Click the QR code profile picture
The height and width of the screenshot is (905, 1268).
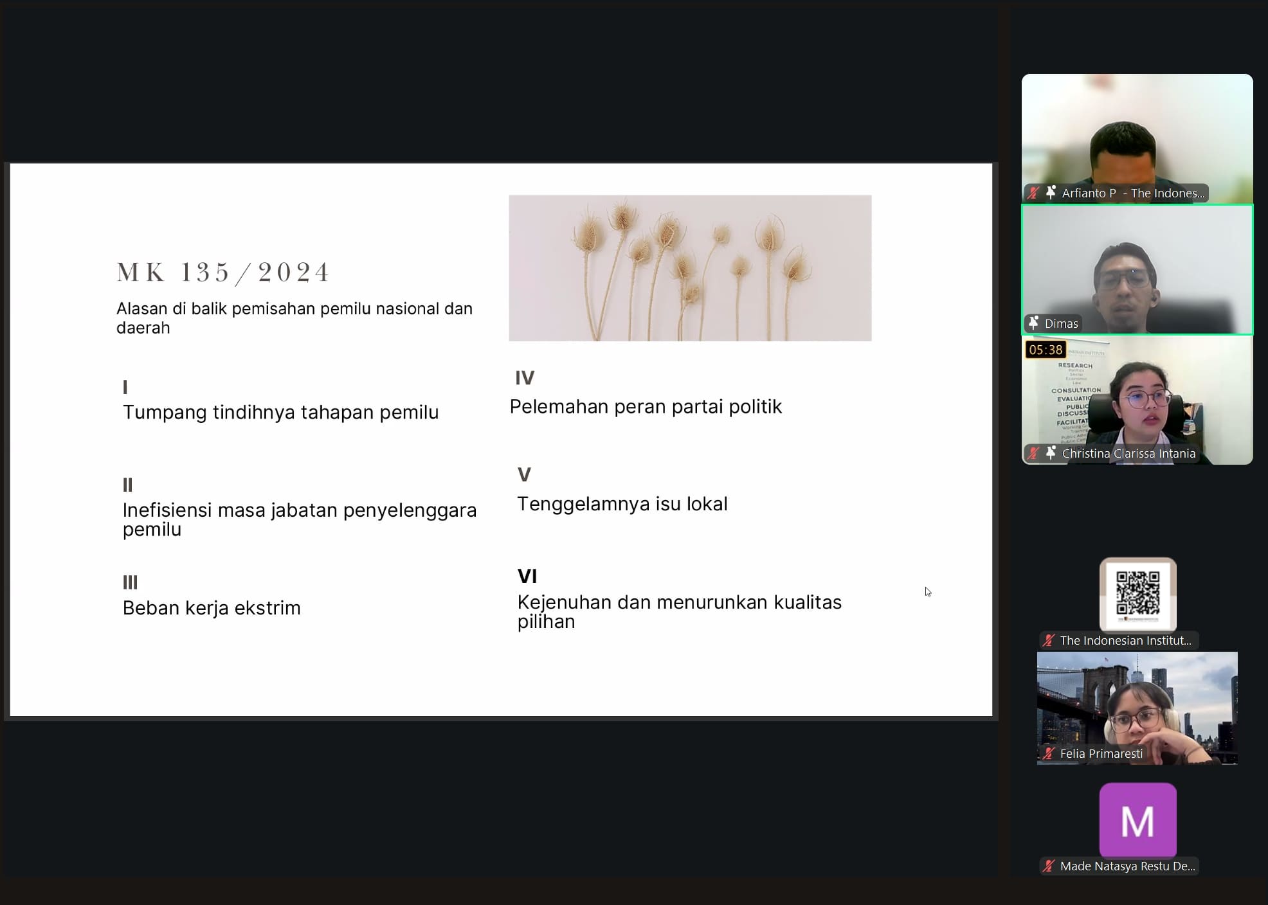[1137, 595]
